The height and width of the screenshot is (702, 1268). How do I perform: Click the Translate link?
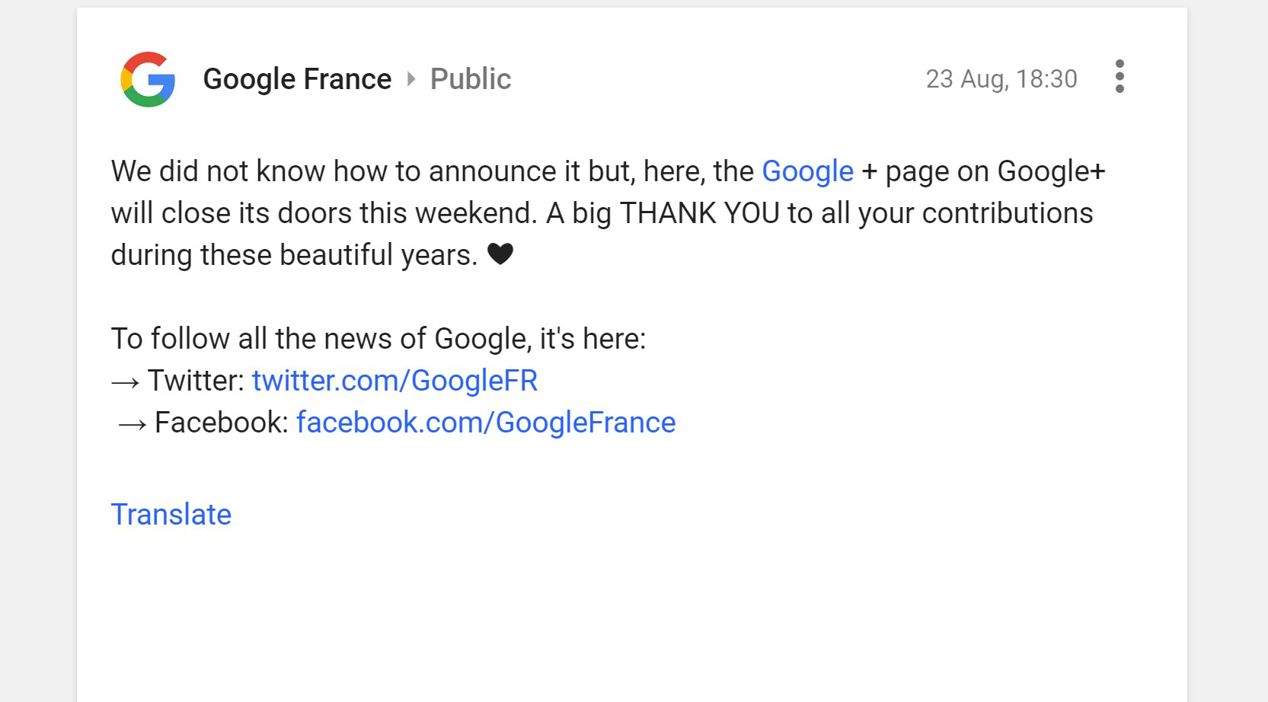(x=171, y=515)
